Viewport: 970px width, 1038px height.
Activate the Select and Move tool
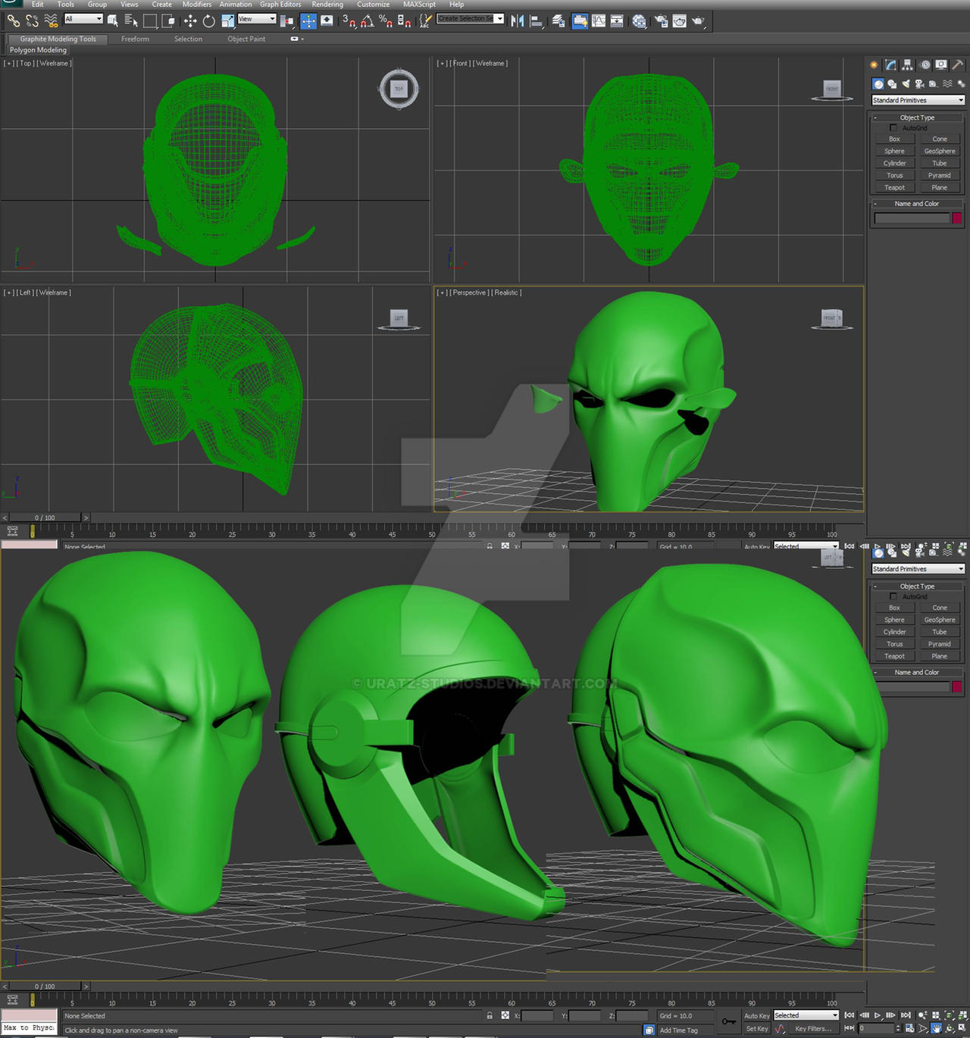coord(190,20)
